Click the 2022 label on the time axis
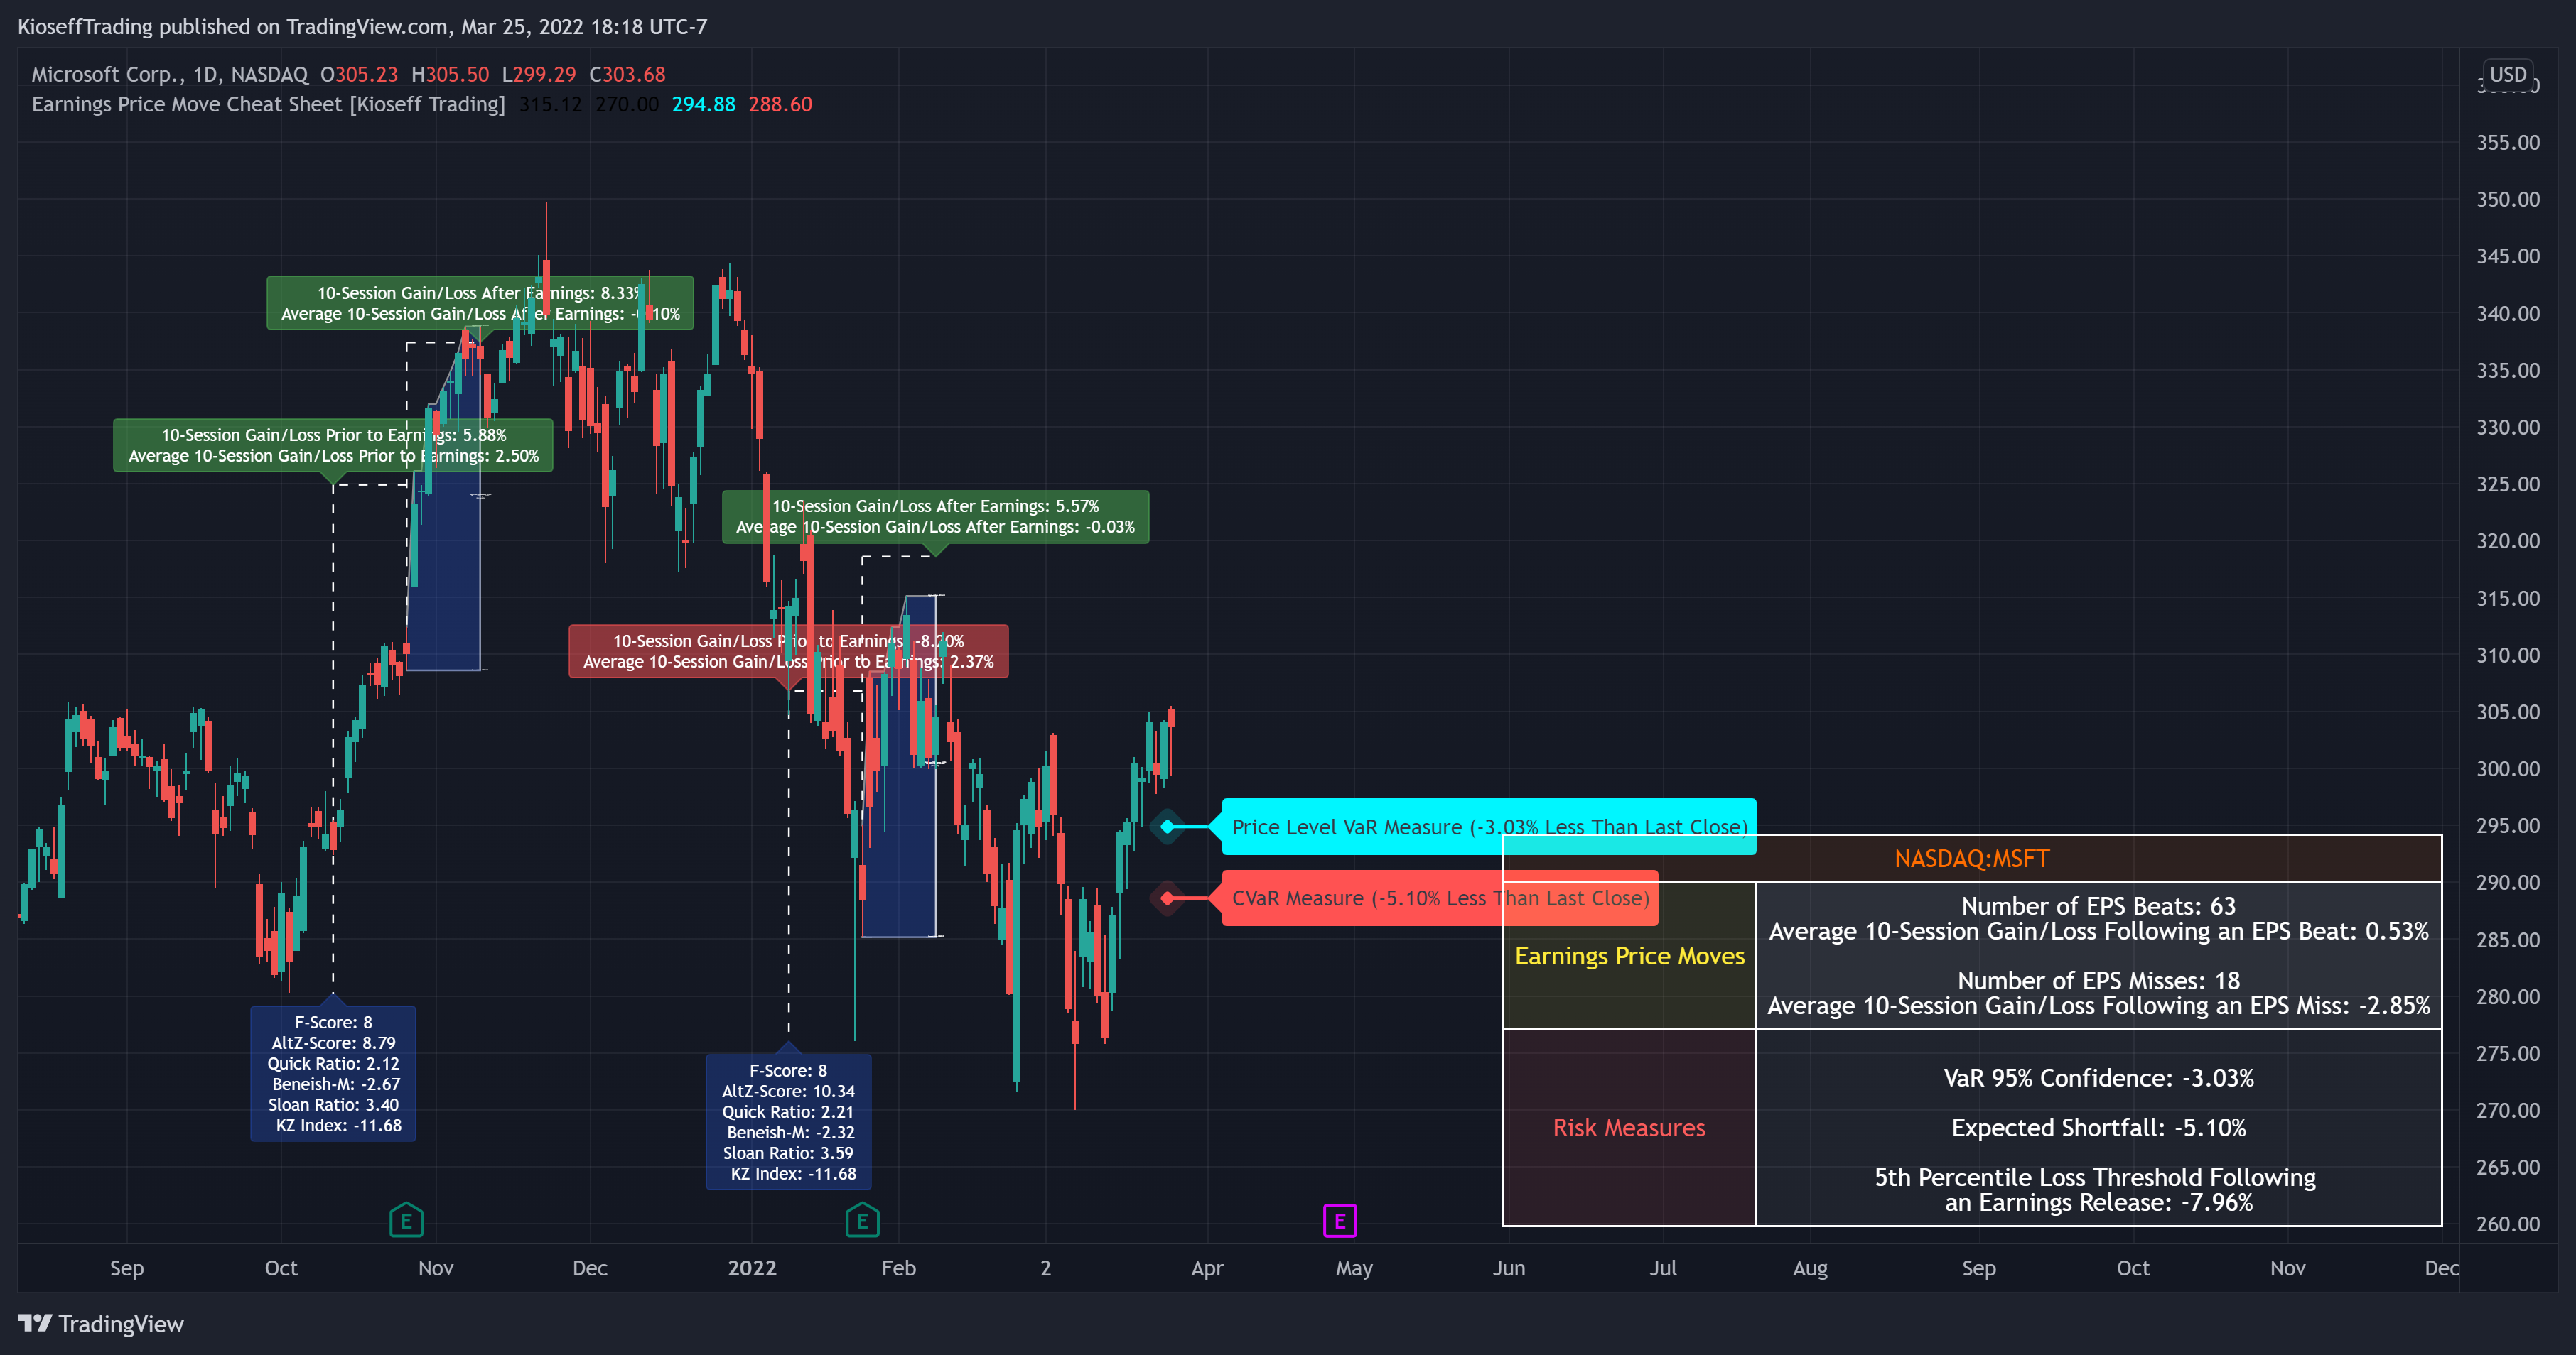Viewport: 2576px width, 1355px height. 752,1268
